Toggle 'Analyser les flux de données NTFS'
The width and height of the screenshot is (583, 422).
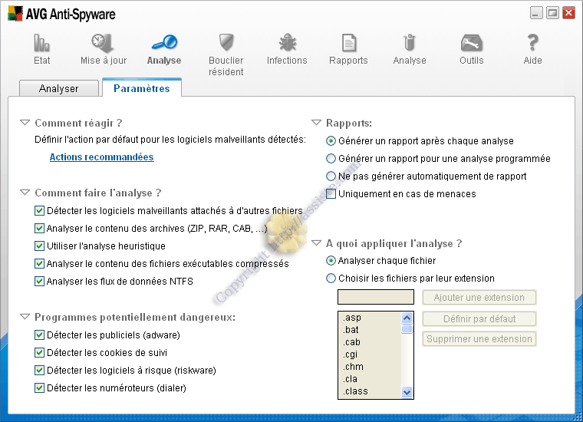click(39, 281)
